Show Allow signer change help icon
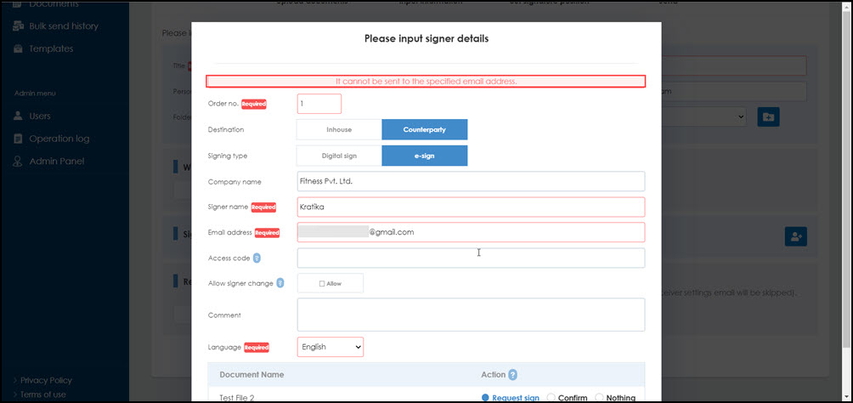853x403 pixels. coord(280,283)
